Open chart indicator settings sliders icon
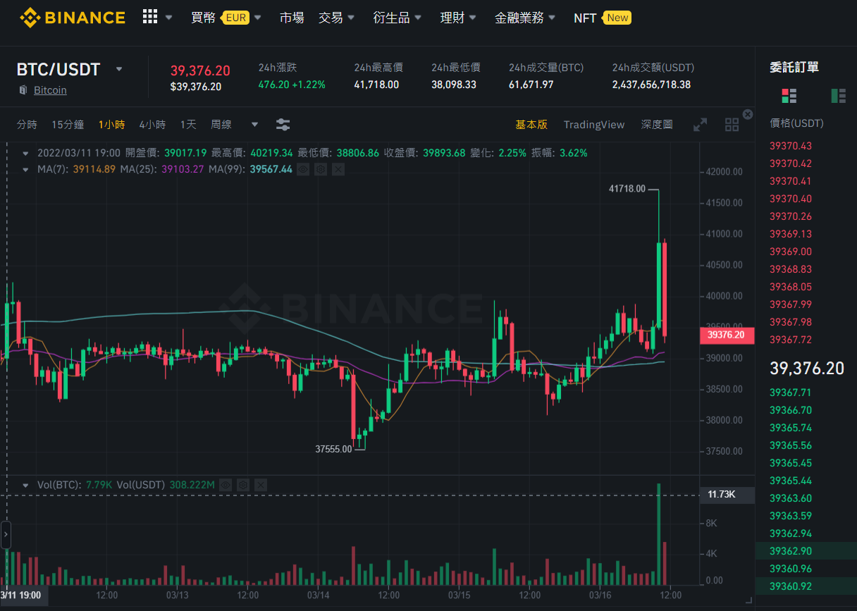This screenshot has height=611, width=857. [x=283, y=125]
